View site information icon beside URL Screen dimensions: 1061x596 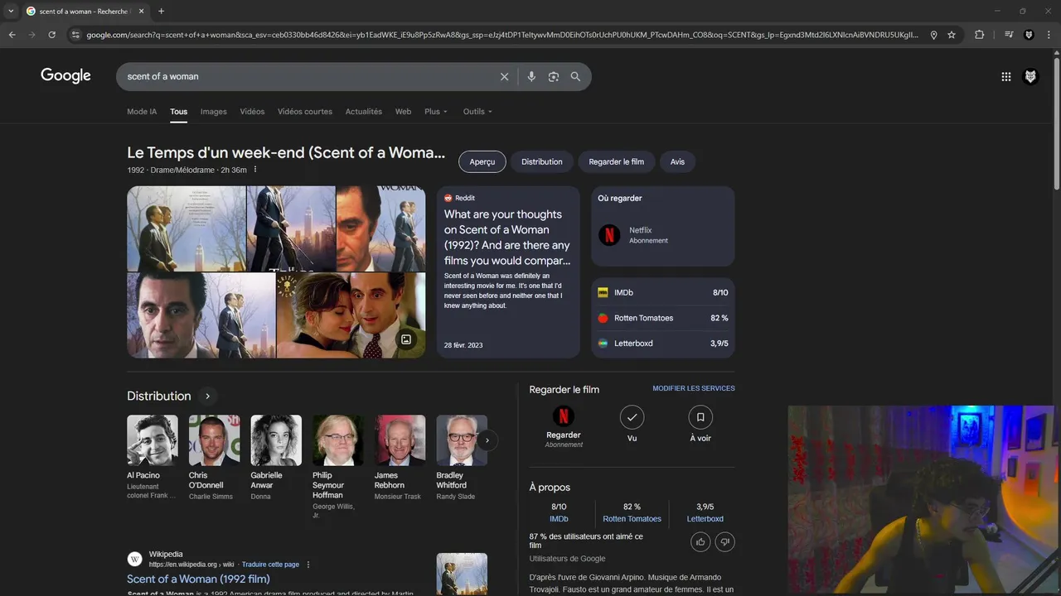tap(75, 35)
